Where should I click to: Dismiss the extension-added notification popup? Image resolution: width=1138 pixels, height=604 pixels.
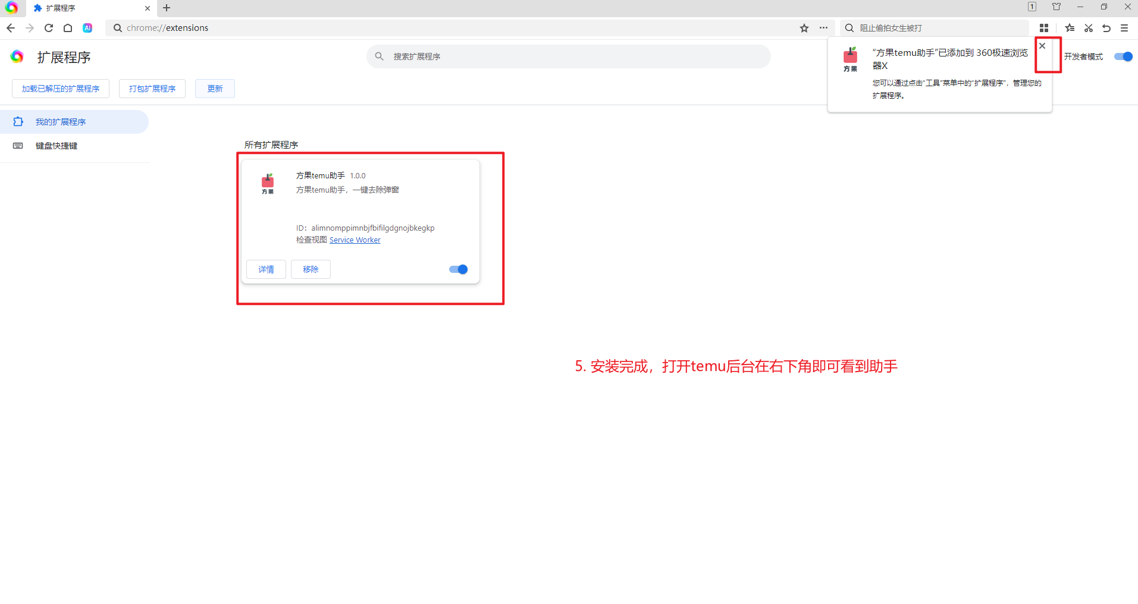pyautogui.click(x=1042, y=46)
